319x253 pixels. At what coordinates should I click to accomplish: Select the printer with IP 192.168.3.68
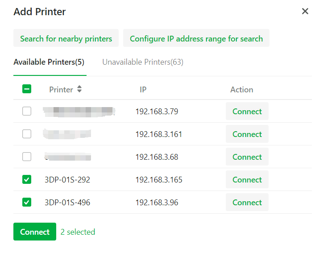27,157
